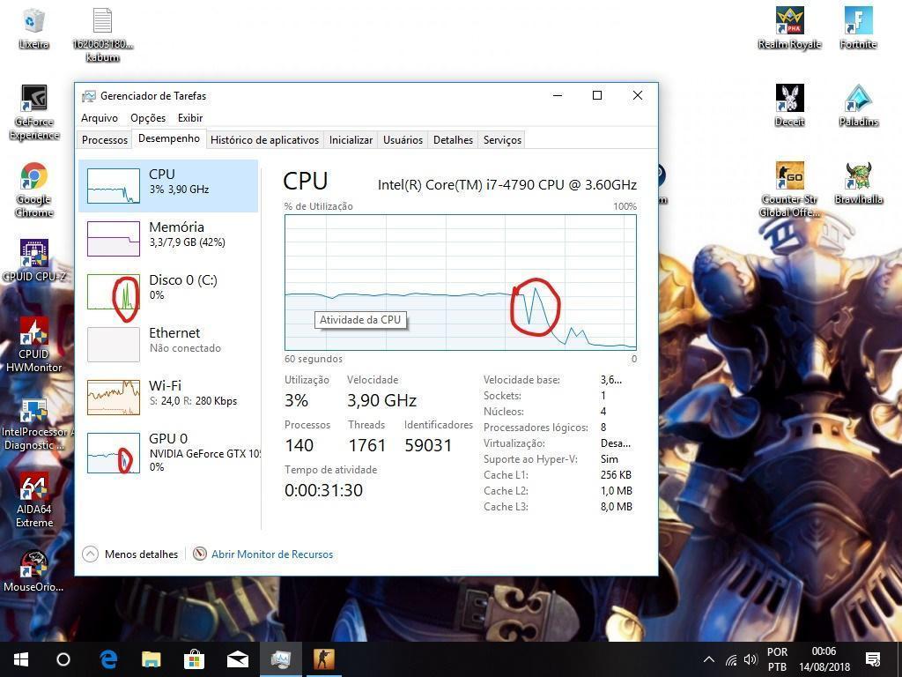902x677 pixels.
Task: Select the Paladins game shortcut
Action: pyautogui.click(x=858, y=106)
